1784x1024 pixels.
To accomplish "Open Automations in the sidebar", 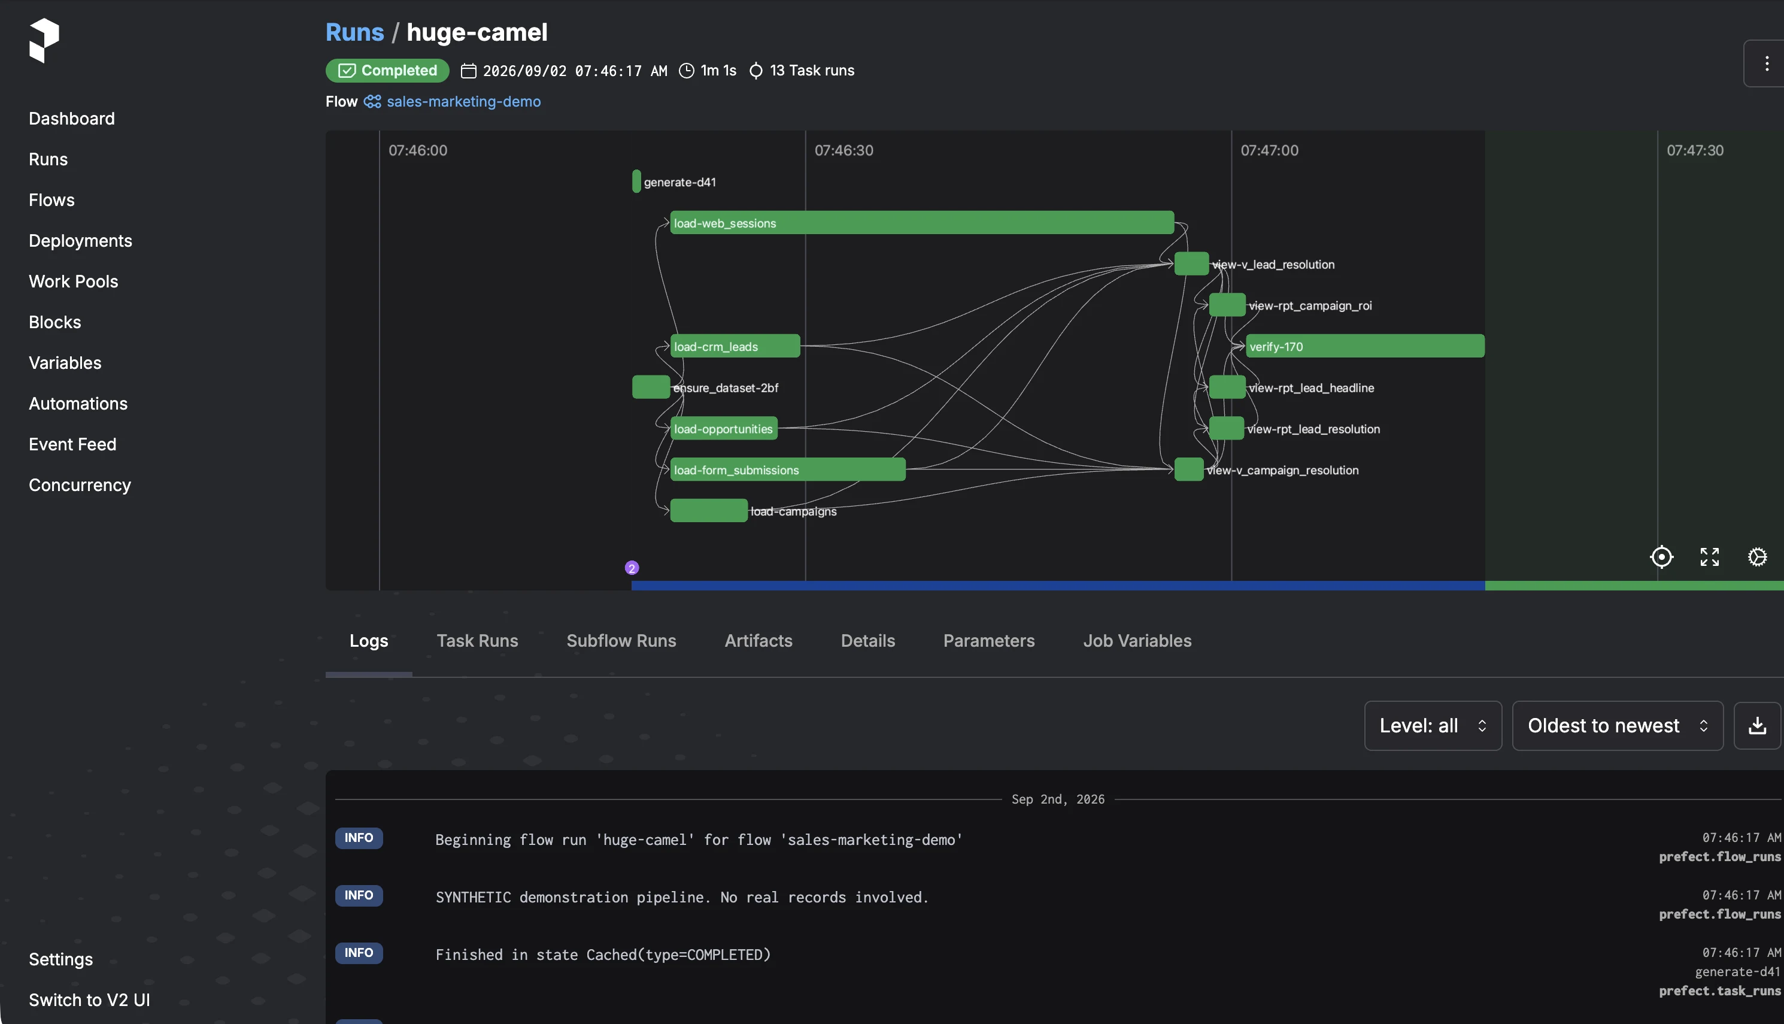I will tap(78, 404).
